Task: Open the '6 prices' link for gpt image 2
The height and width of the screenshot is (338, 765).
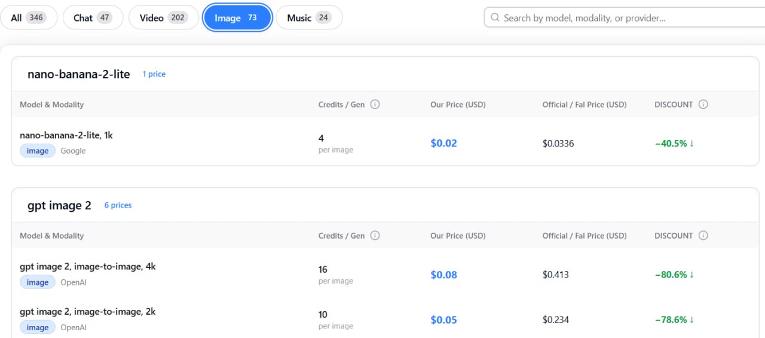Action: pos(118,205)
